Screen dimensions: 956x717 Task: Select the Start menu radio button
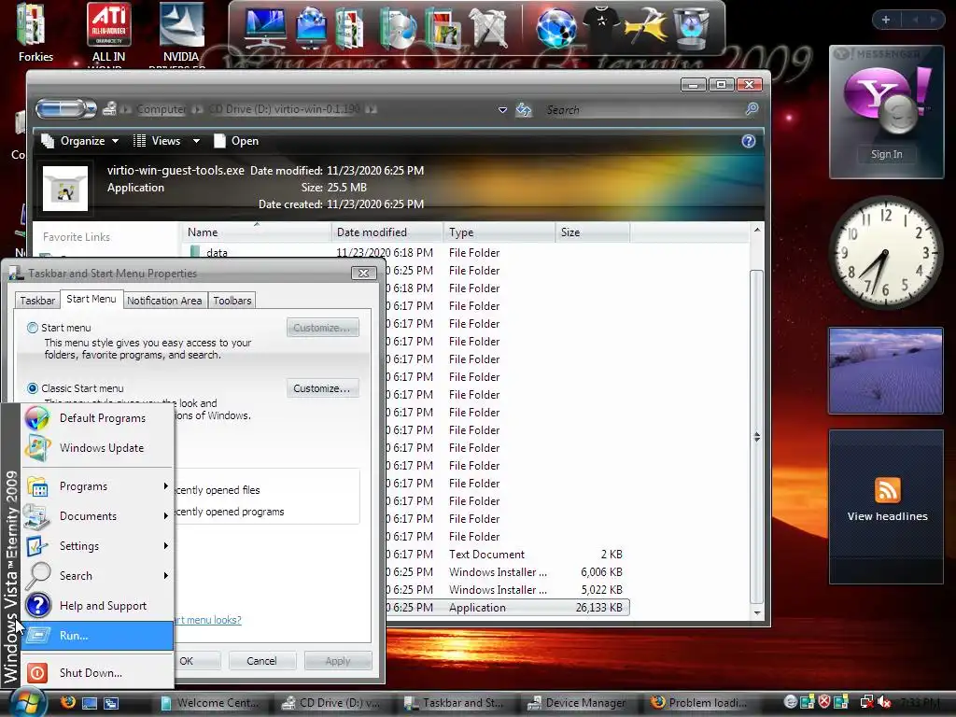(x=33, y=328)
